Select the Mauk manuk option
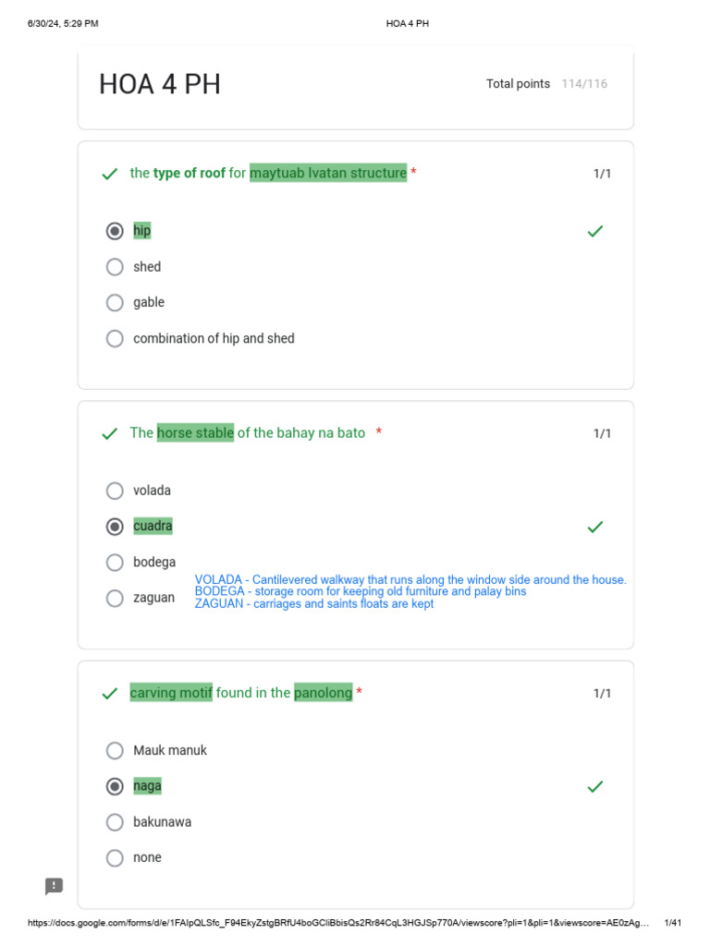Viewport: 710px width, 946px height. (115, 750)
